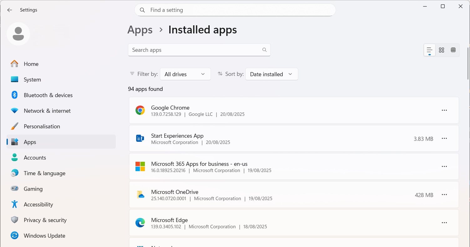Click the Microsoft OneDrive app icon
This screenshot has width=470, height=247.
tap(140, 195)
